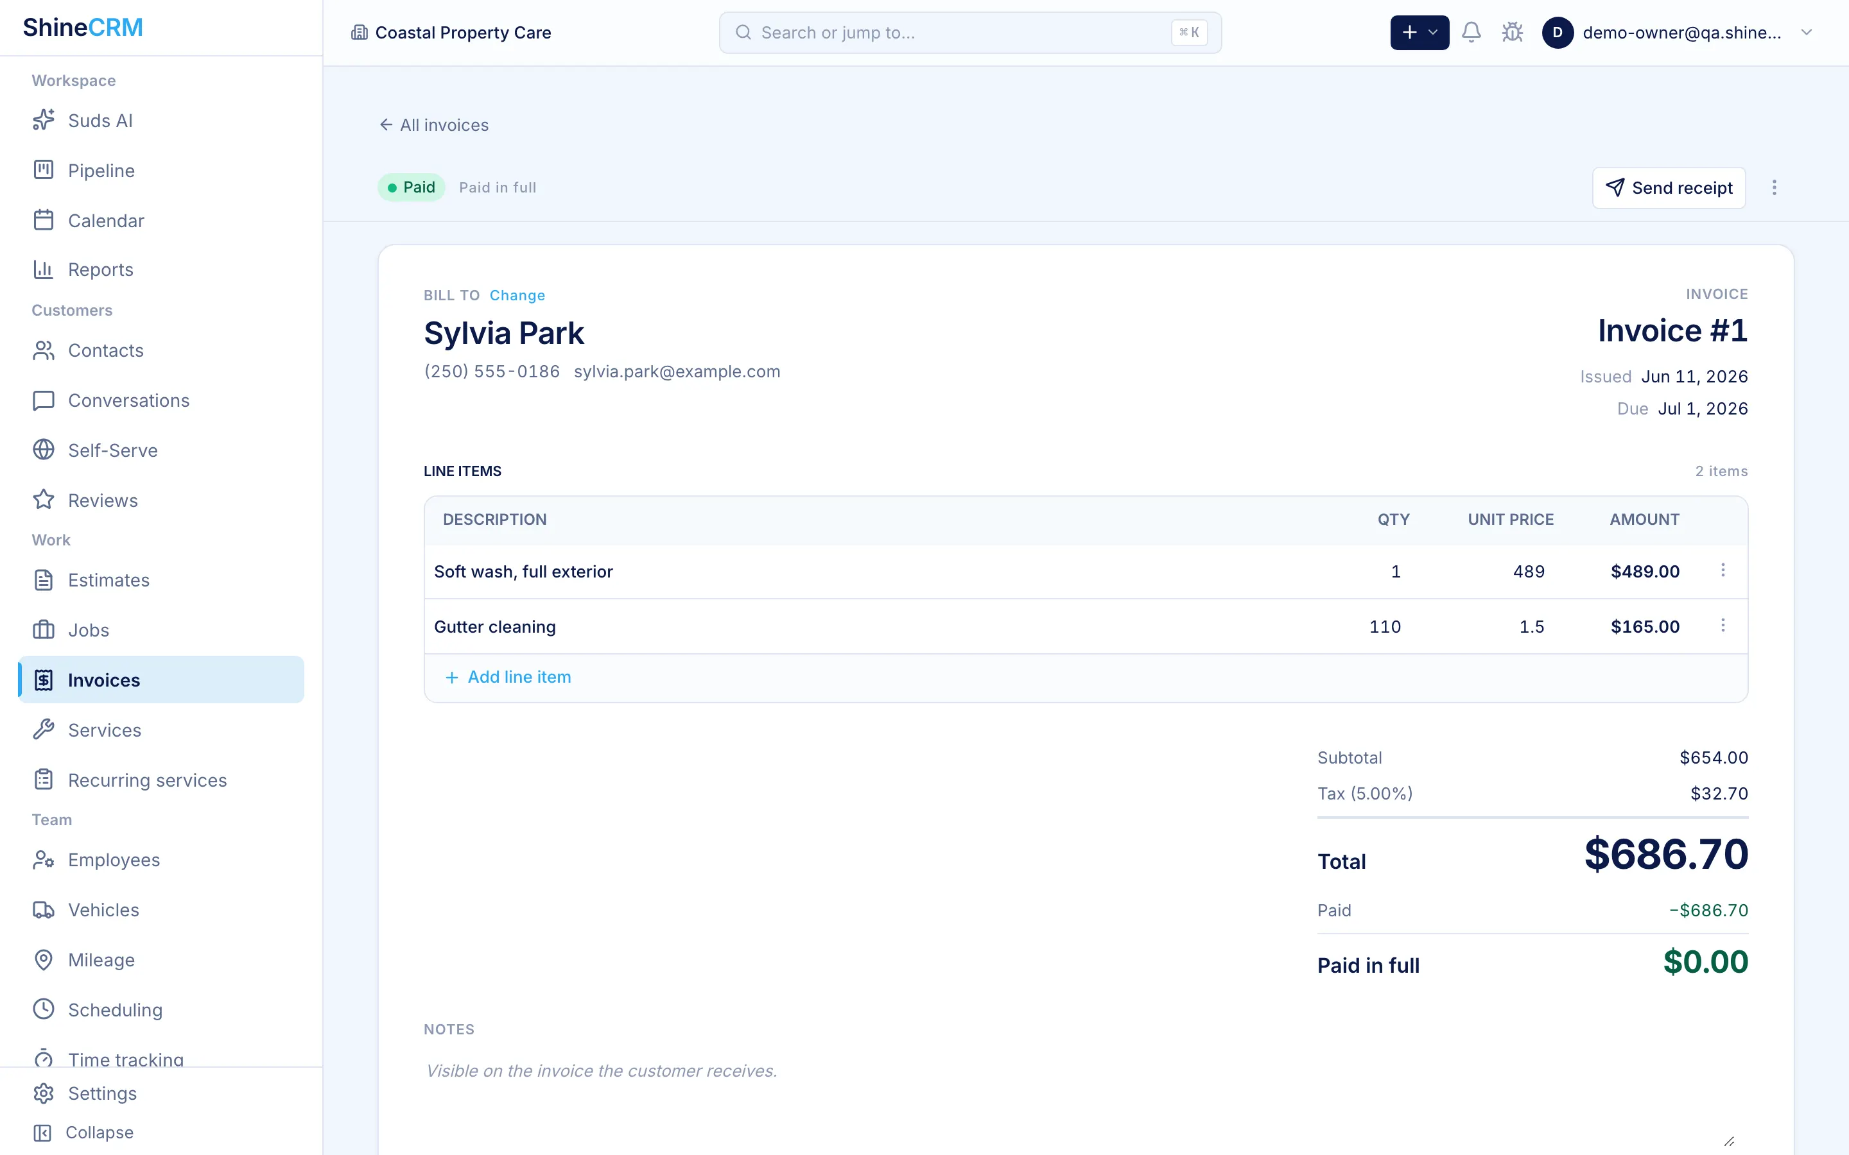Click the issued date Jun 11, 2026

click(1694, 377)
